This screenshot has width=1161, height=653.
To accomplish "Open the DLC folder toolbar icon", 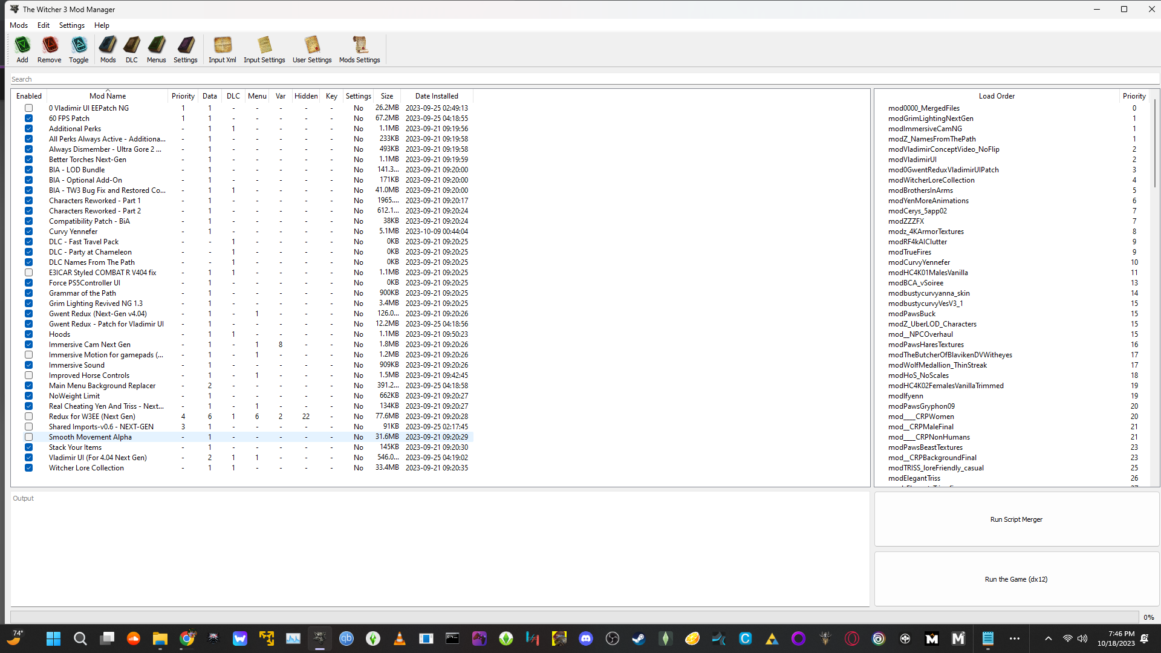I will coord(131,49).
